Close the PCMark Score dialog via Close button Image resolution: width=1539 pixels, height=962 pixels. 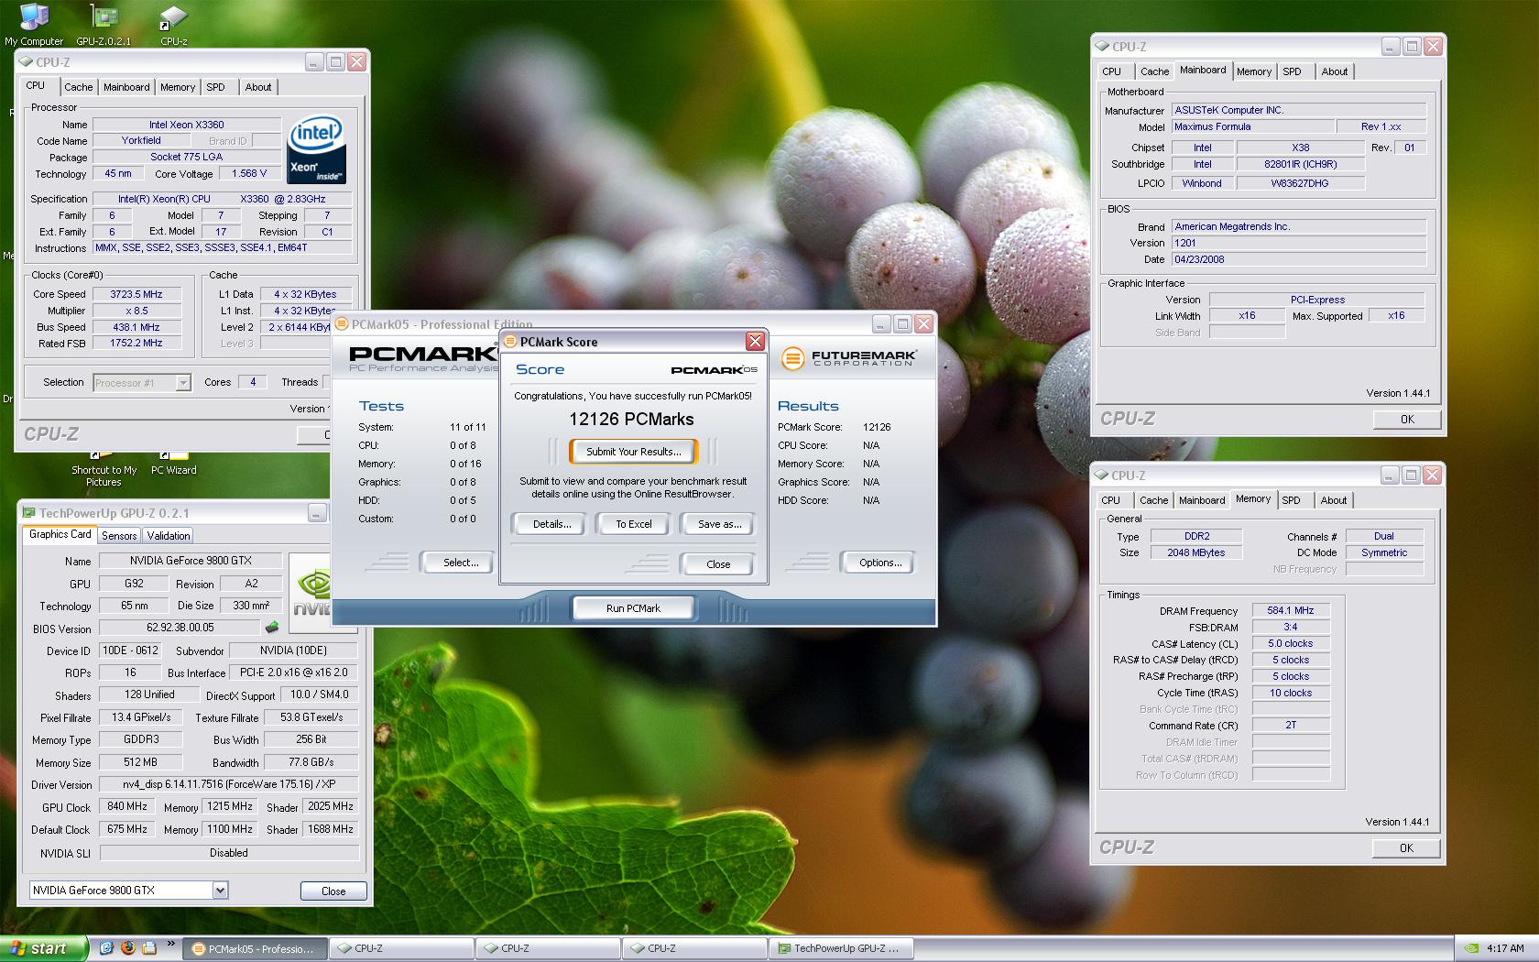[718, 564]
